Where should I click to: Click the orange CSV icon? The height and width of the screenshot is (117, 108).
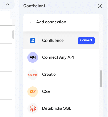click(33, 92)
